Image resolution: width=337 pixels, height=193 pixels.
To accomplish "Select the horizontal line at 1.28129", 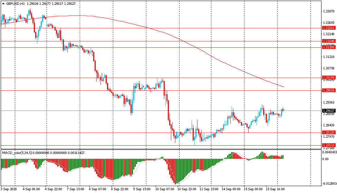I will (x=161, y=133).
